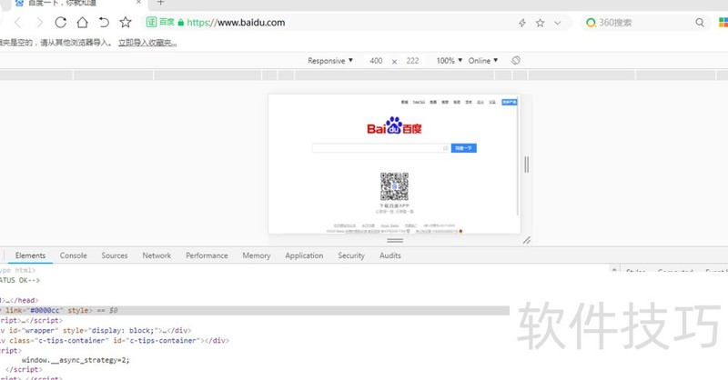Switch to the Security tab
This screenshot has width=728, height=380.
[351, 255]
